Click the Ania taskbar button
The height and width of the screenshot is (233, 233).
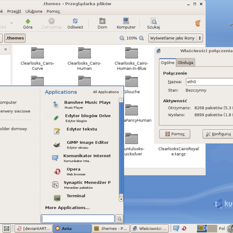pyautogui.click(x=72, y=228)
